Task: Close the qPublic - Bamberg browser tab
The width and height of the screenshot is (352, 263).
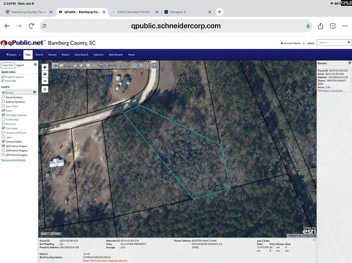Action: [104, 12]
